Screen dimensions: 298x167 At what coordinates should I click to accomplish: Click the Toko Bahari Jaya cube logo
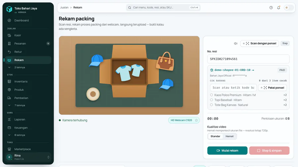pyautogui.click(x=9, y=9)
